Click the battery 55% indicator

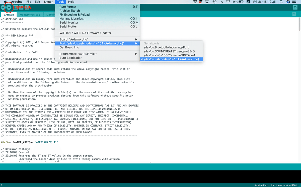238,2
